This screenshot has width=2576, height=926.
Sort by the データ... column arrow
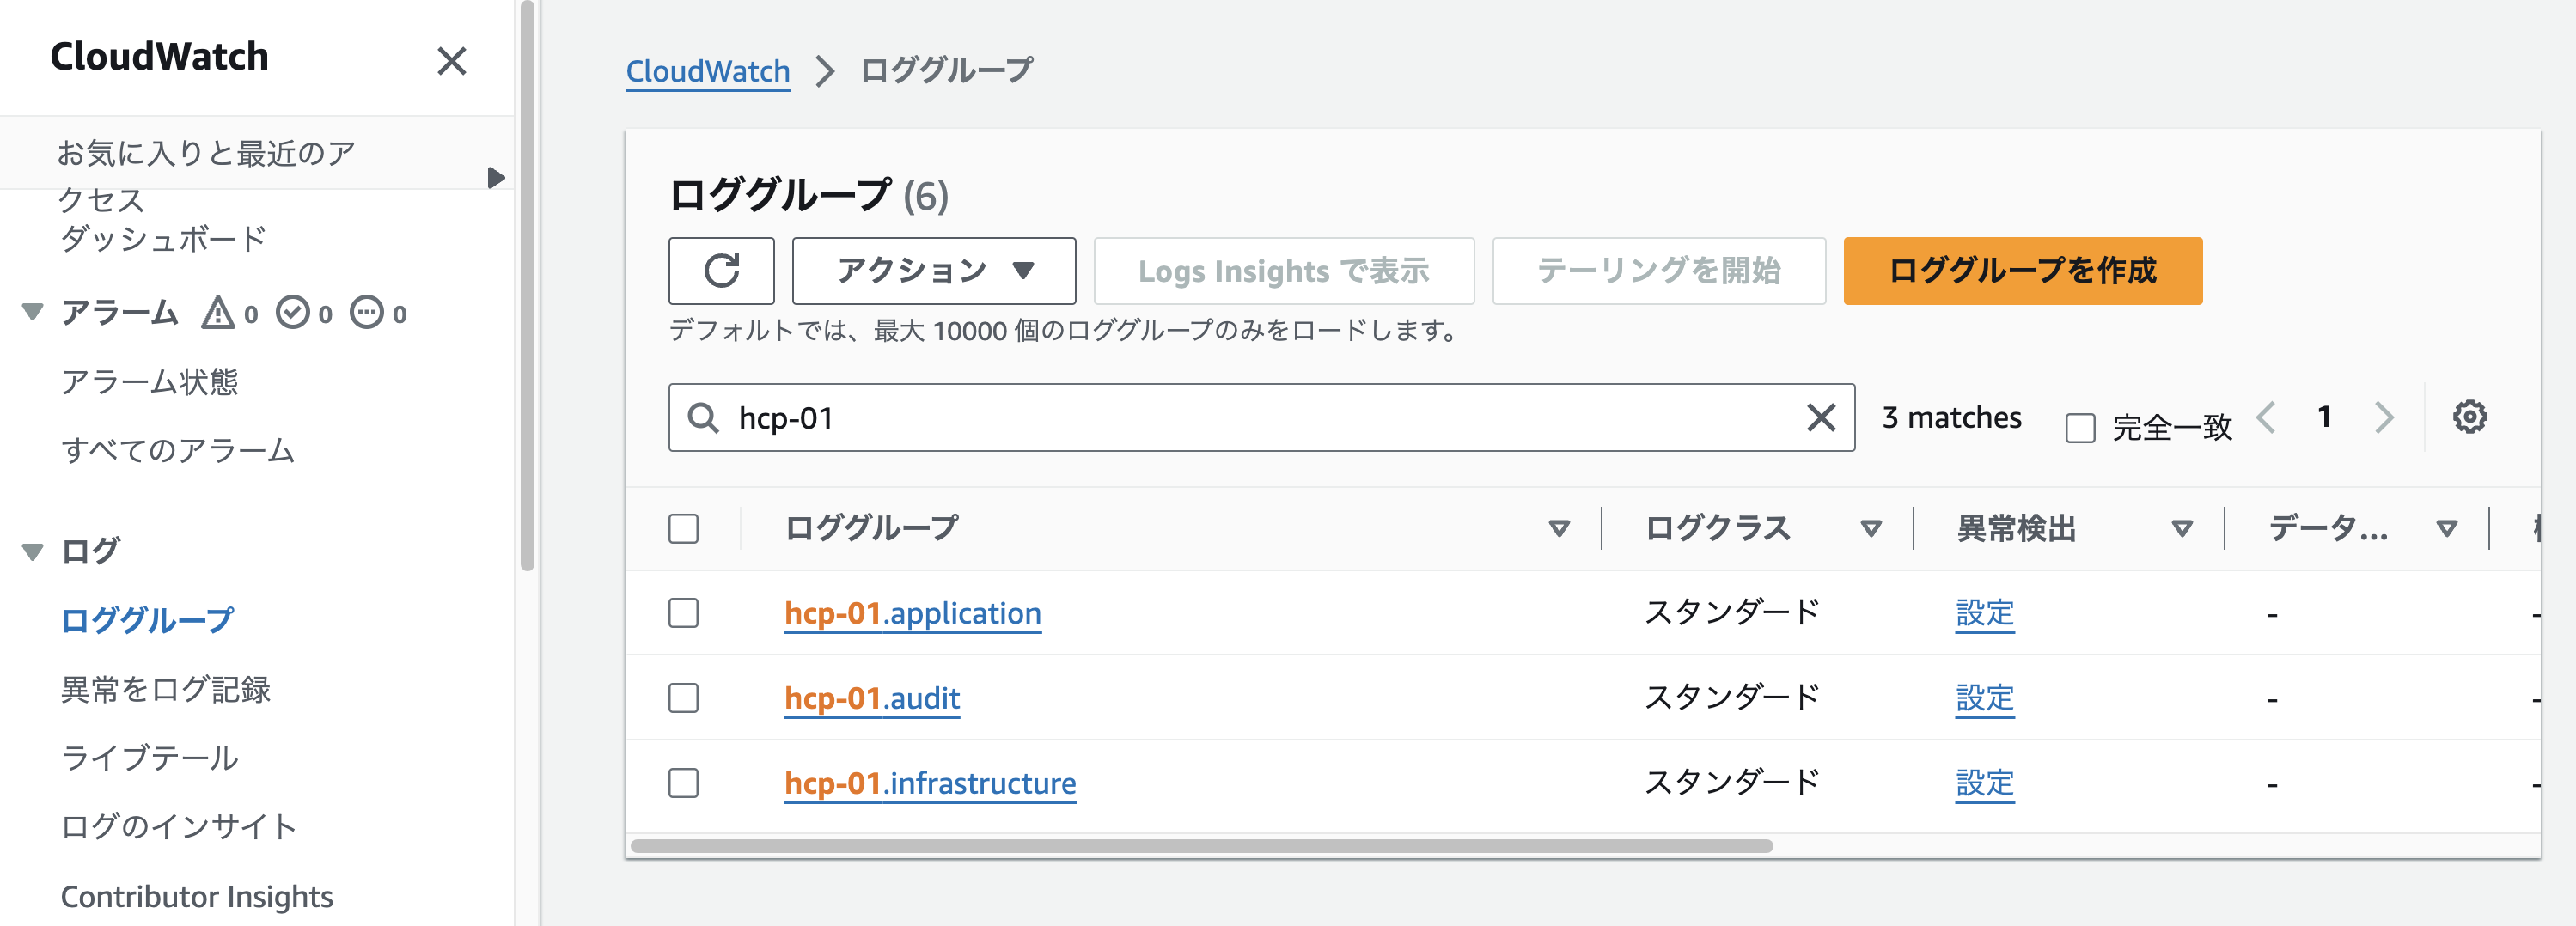[2446, 529]
